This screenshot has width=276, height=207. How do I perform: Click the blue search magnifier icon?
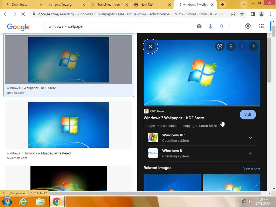click(x=222, y=26)
